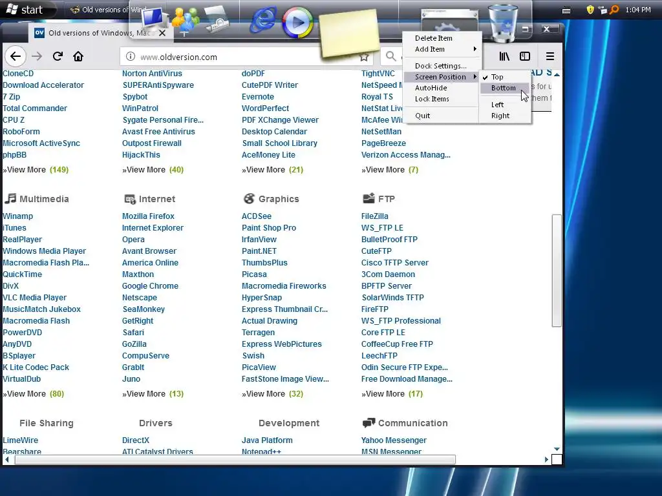Toggle AutoHide in dock menu
The height and width of the screenshot is (496, 662).
point(431,88)
